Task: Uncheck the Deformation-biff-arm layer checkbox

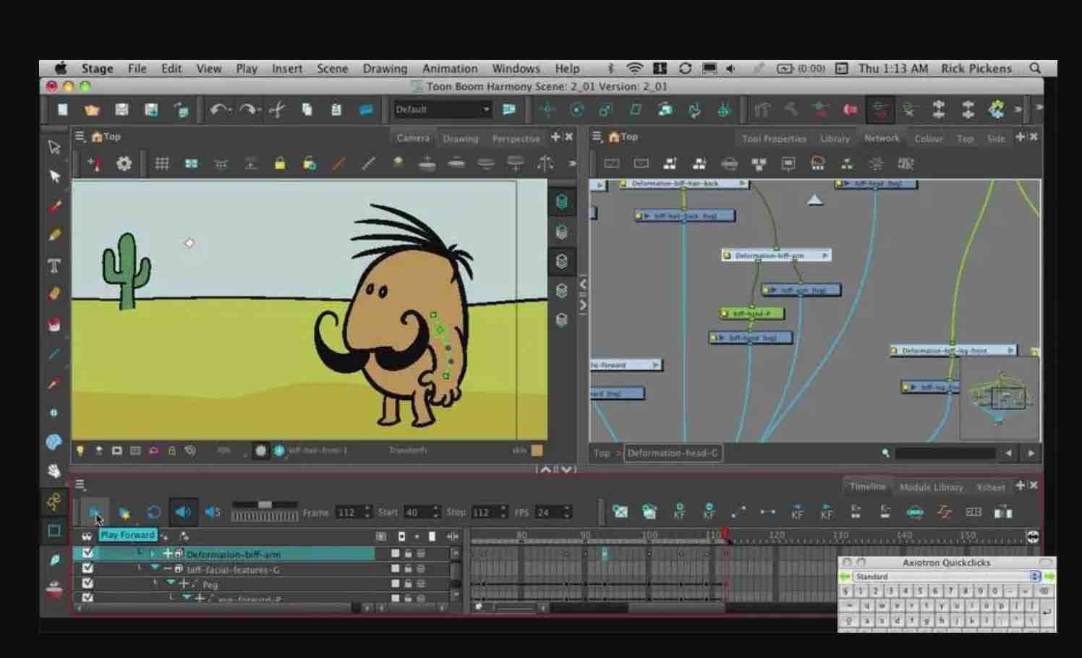Action: coord(88,553)
